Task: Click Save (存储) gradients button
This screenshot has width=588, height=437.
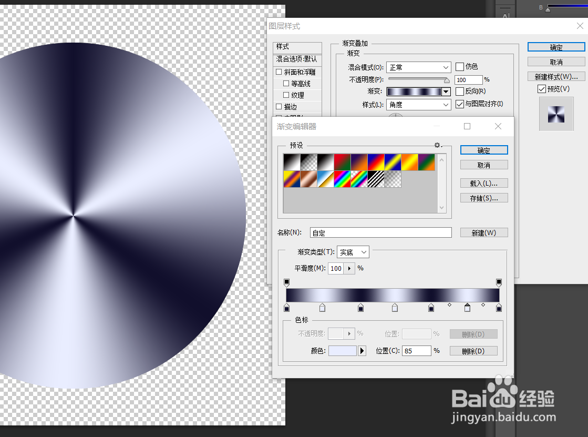Action: [x=484, y=198]
